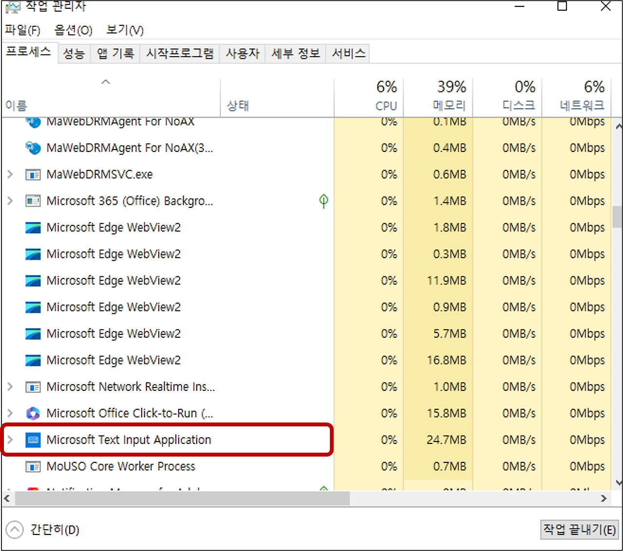623x551 pixels.
Task: Expand the Microsoft 365 (Office) Background group
Action: click(x=10, y=201)
